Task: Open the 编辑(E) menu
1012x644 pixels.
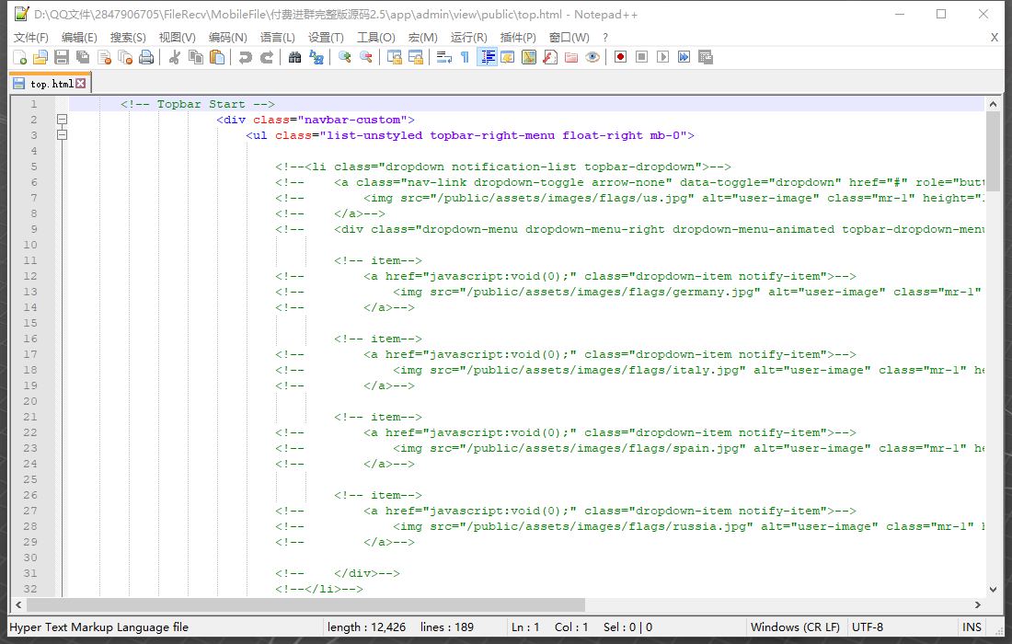Action: [79, 38]
